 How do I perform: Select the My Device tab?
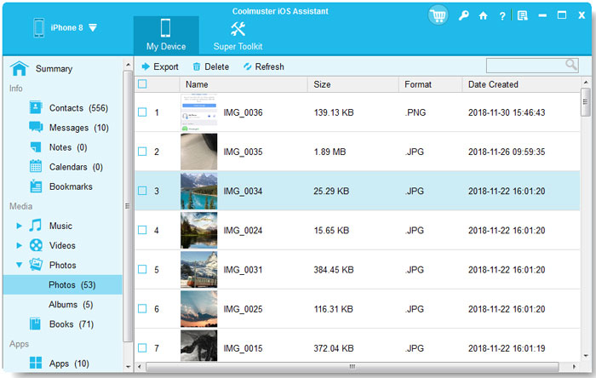click(166, 35)
